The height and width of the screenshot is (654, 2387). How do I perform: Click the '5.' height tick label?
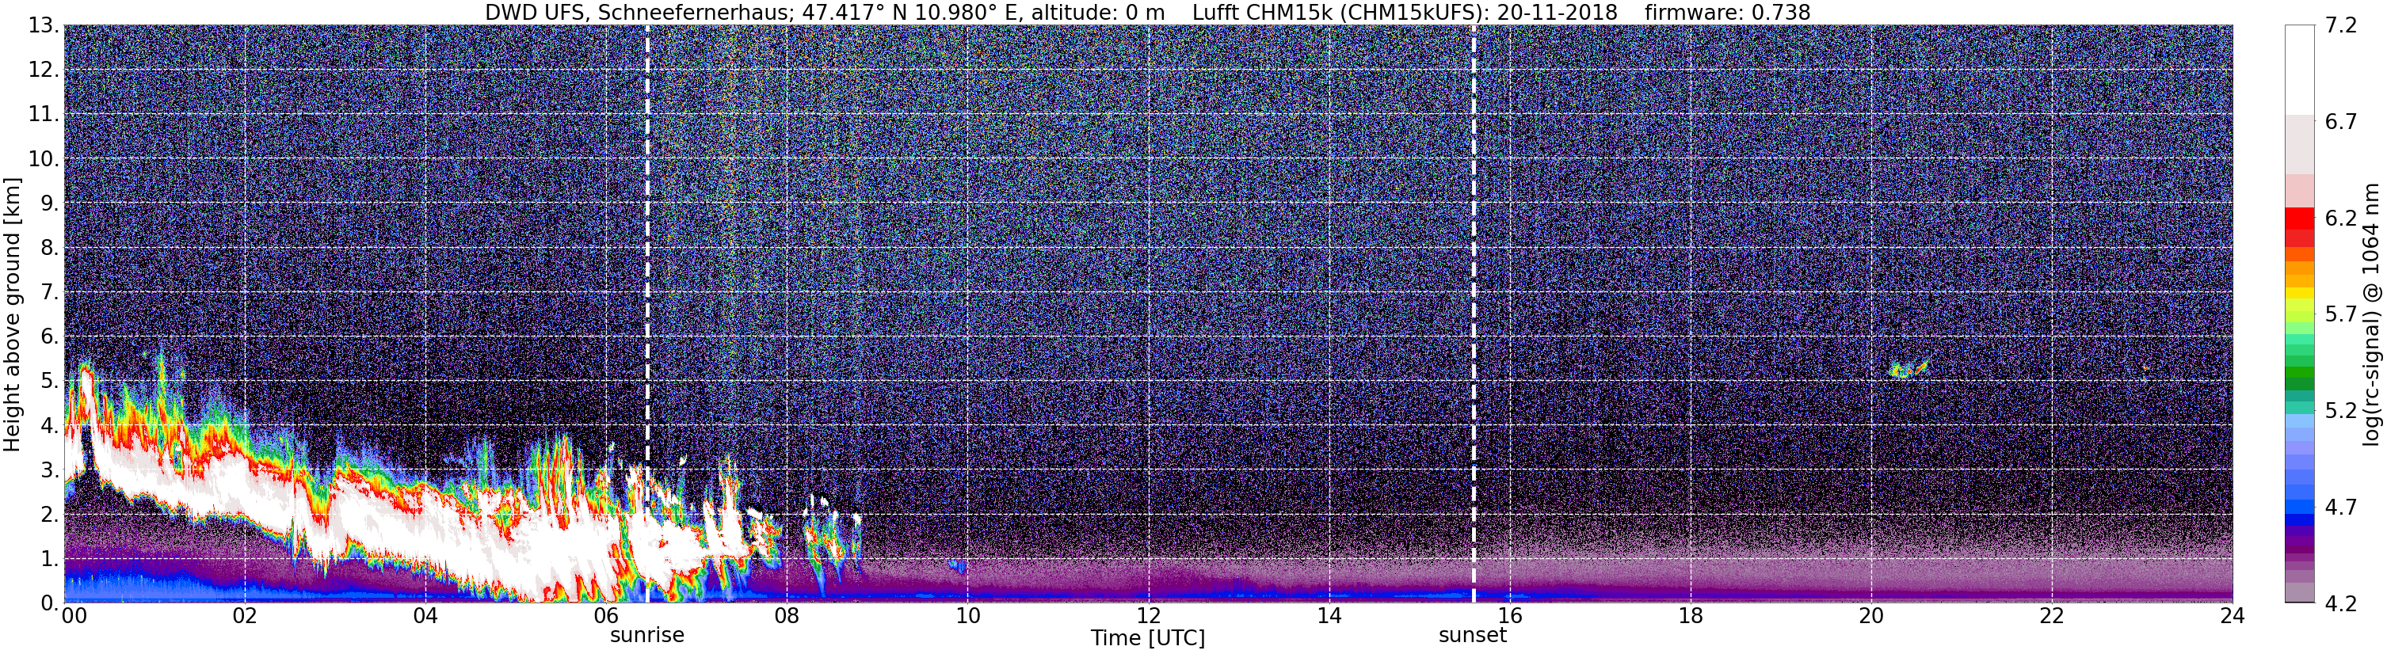(x=50, y=381)
